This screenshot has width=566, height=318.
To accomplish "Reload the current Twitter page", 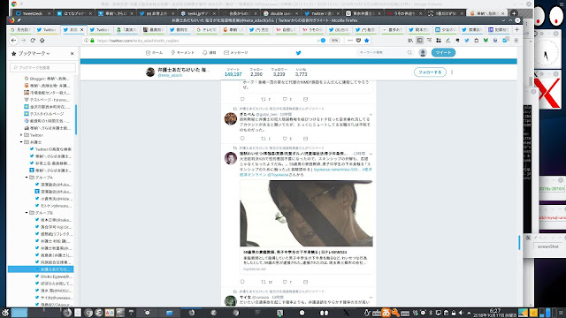I will point(33,41).
